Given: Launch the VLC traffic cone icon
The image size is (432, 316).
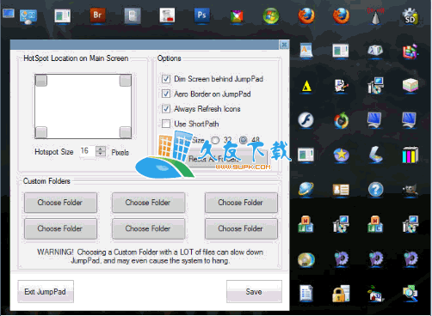Looking at the screenshot, I should click(375, 16).
